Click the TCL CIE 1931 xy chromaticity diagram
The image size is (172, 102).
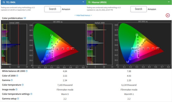[58, 45]
